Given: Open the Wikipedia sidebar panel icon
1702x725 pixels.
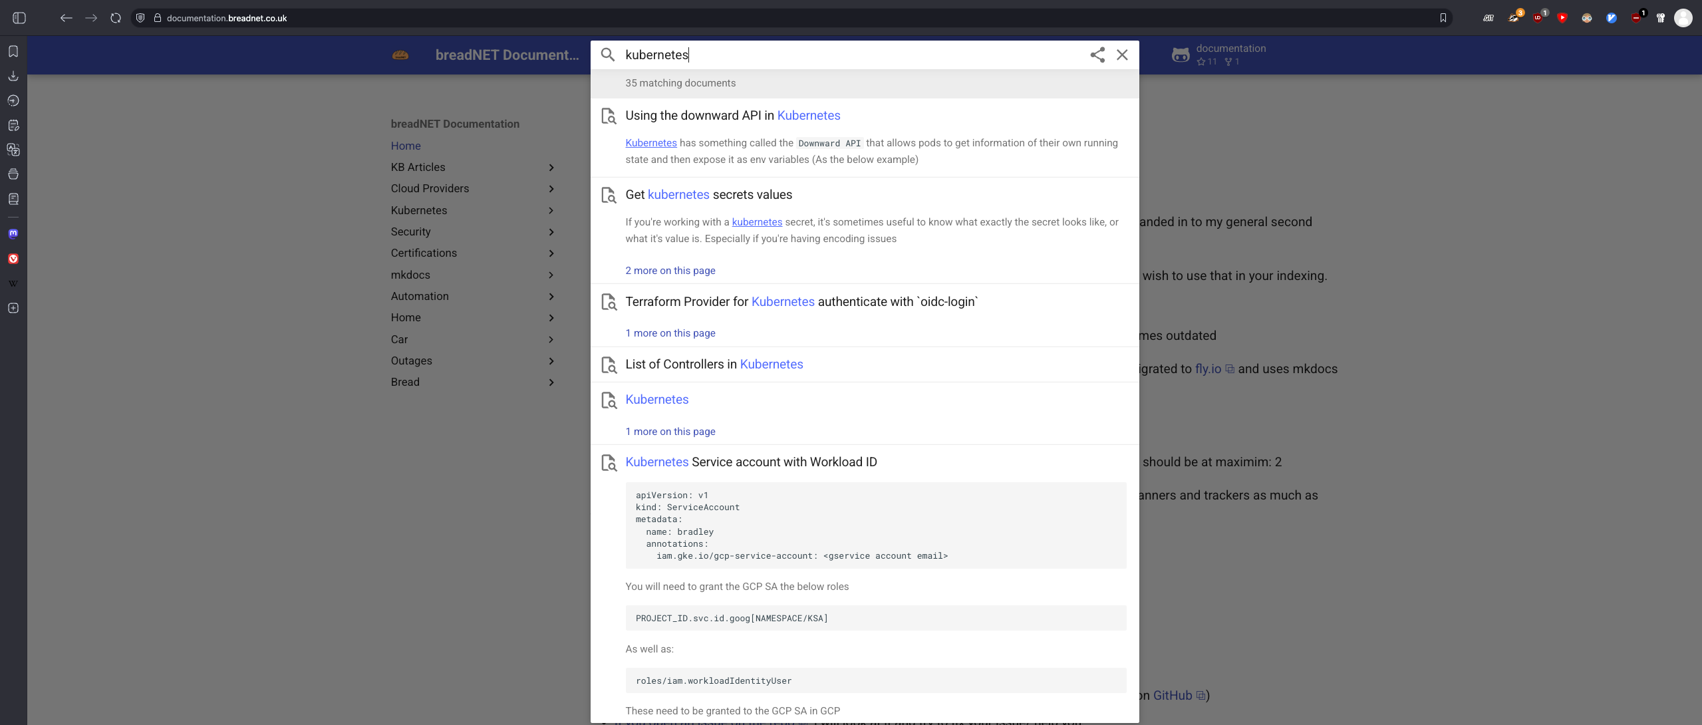Looking at the screenshot, I should click(13, 283).
